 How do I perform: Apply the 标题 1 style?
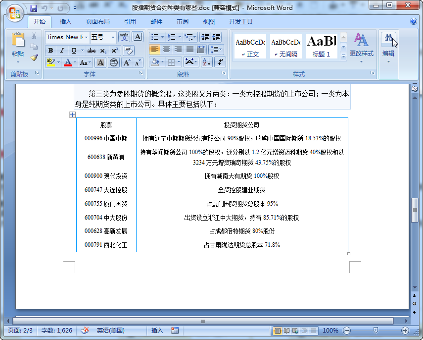point(321,46)
